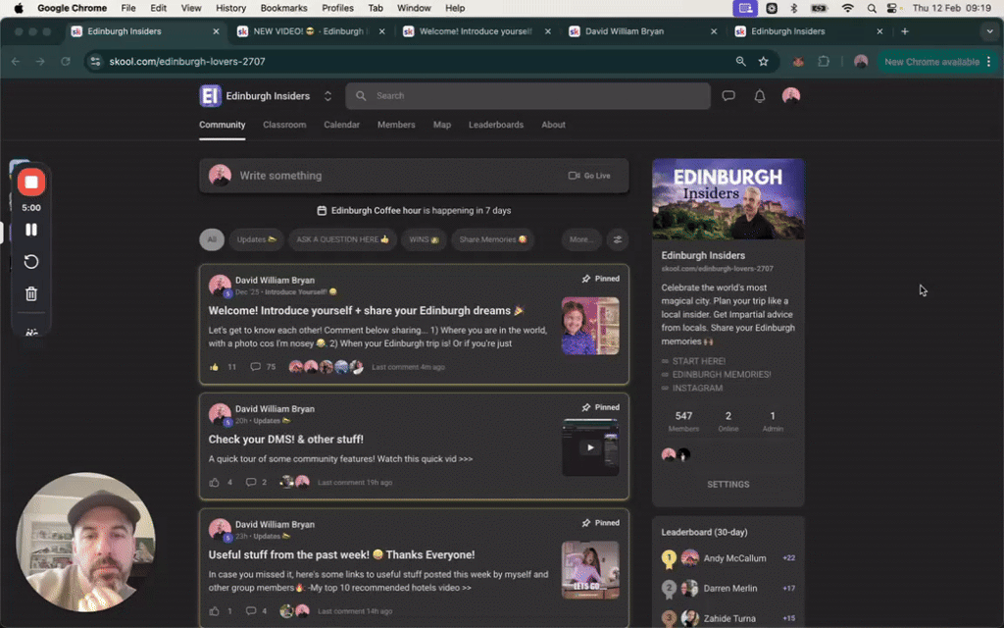1004x628 pixels.
Task: Switch to the Members tab
Action: click(396, 125)
